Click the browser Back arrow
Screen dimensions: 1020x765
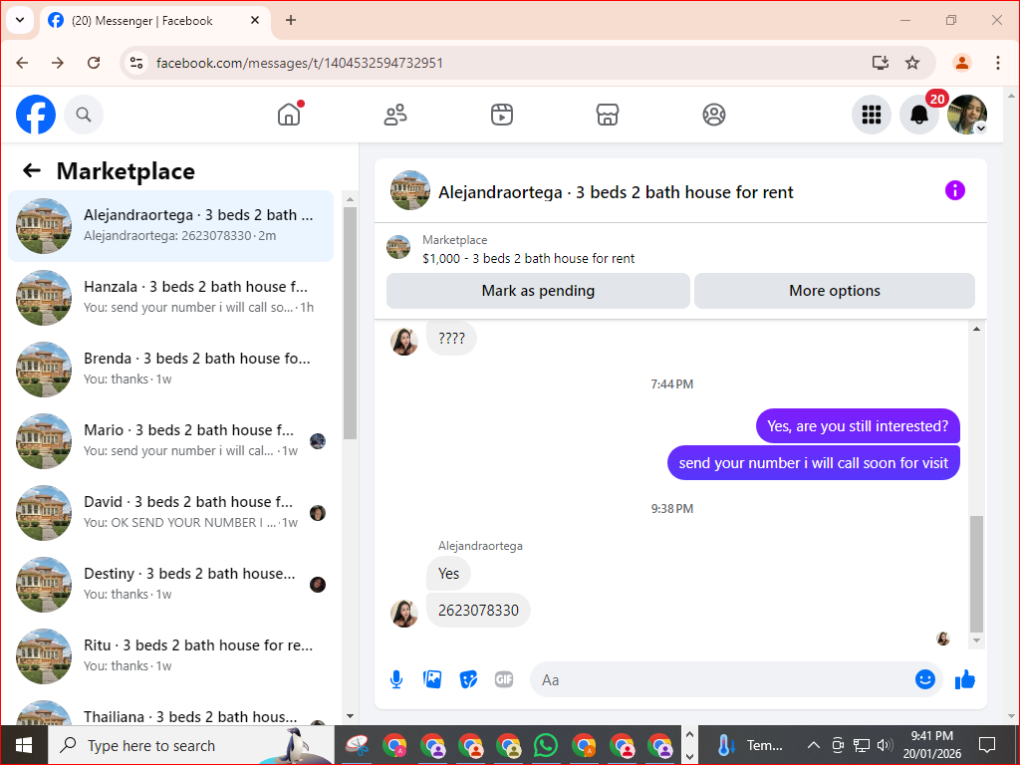pyautogui.click(x=22, y=63)
